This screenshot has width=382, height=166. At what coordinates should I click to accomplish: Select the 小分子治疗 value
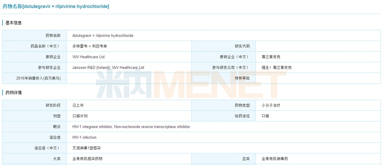(271, 105)
